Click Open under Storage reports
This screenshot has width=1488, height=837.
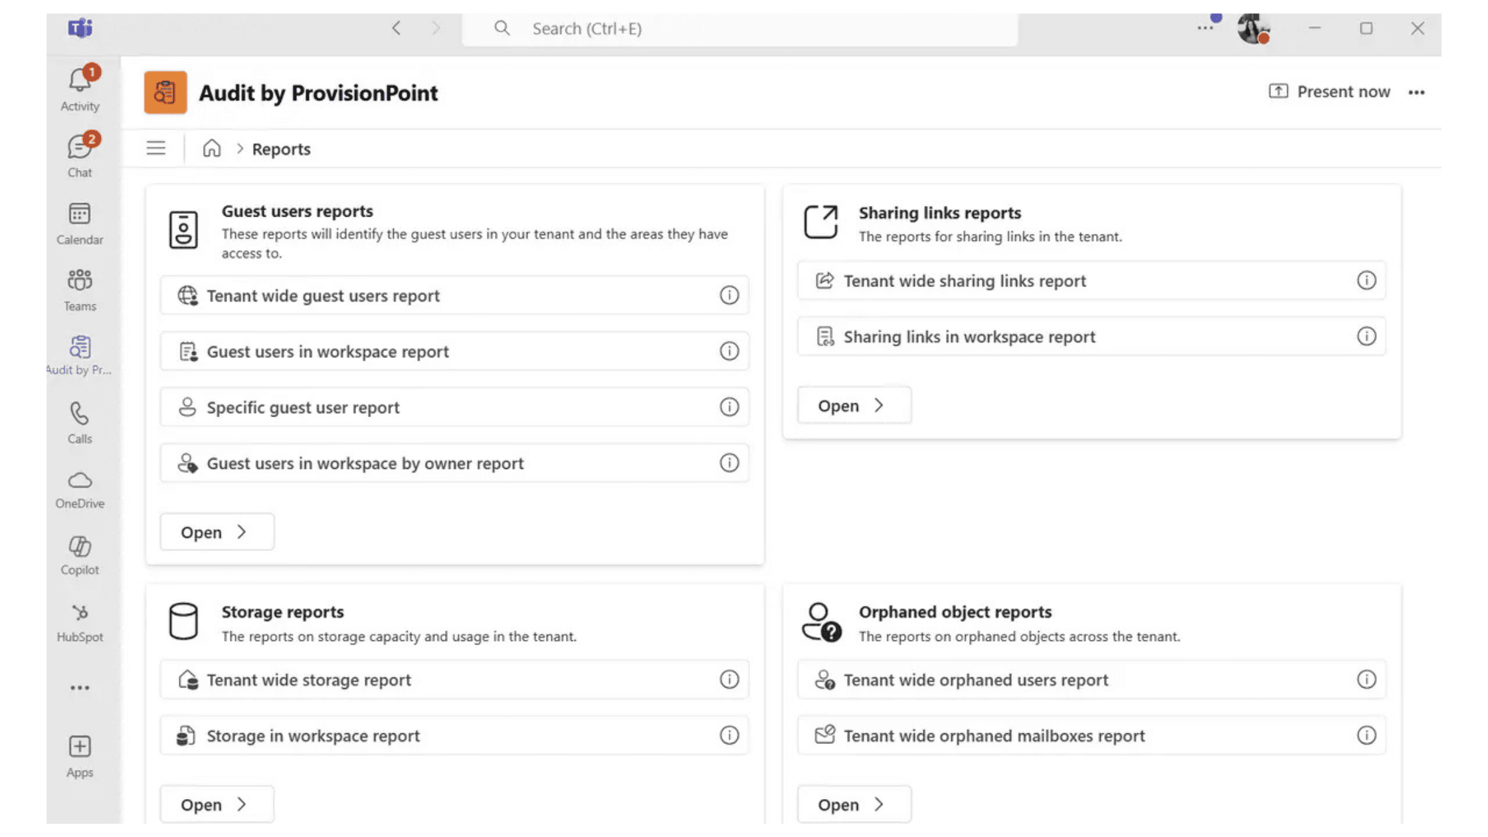click(x=217, y=804)
